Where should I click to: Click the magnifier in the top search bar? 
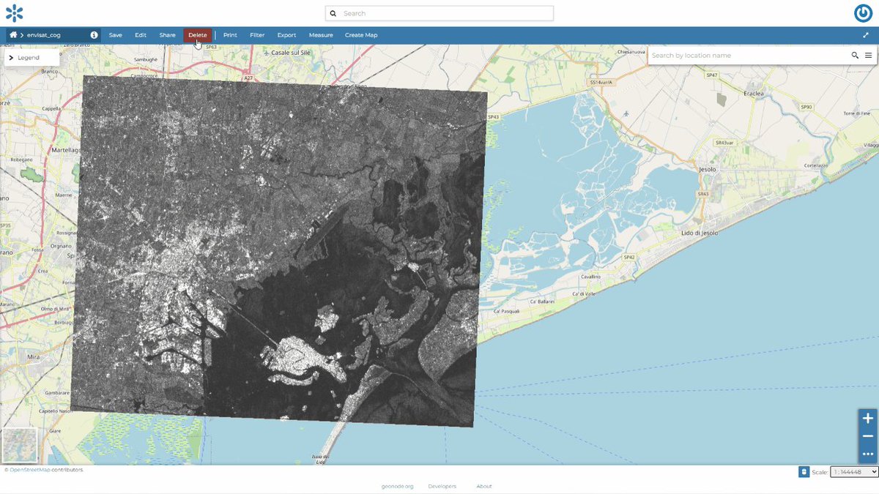333,13
